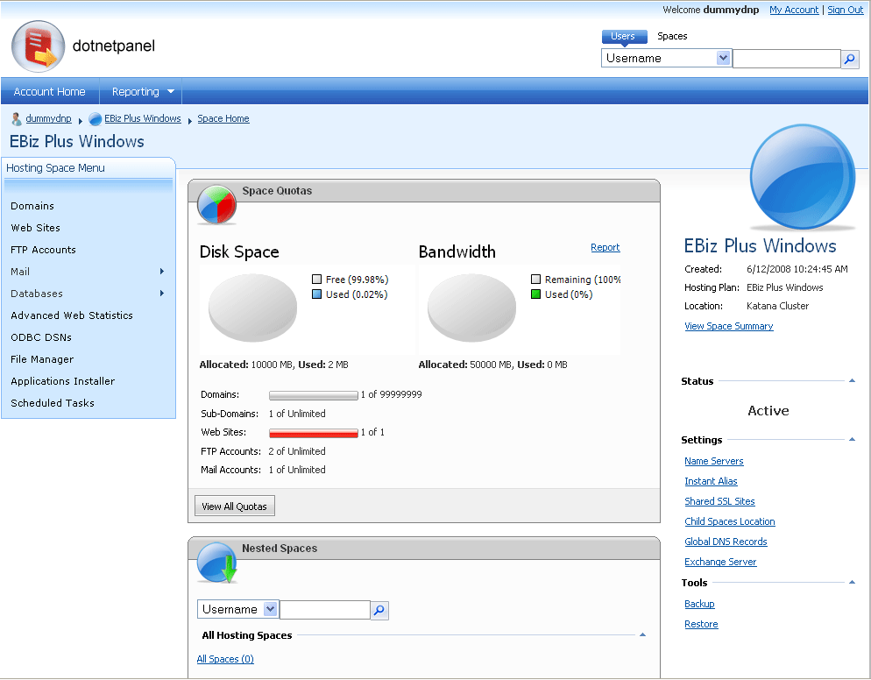This screenshot has height=680, width=871.
Task: Open Applications Installer
Action: (x=63, y=381)
